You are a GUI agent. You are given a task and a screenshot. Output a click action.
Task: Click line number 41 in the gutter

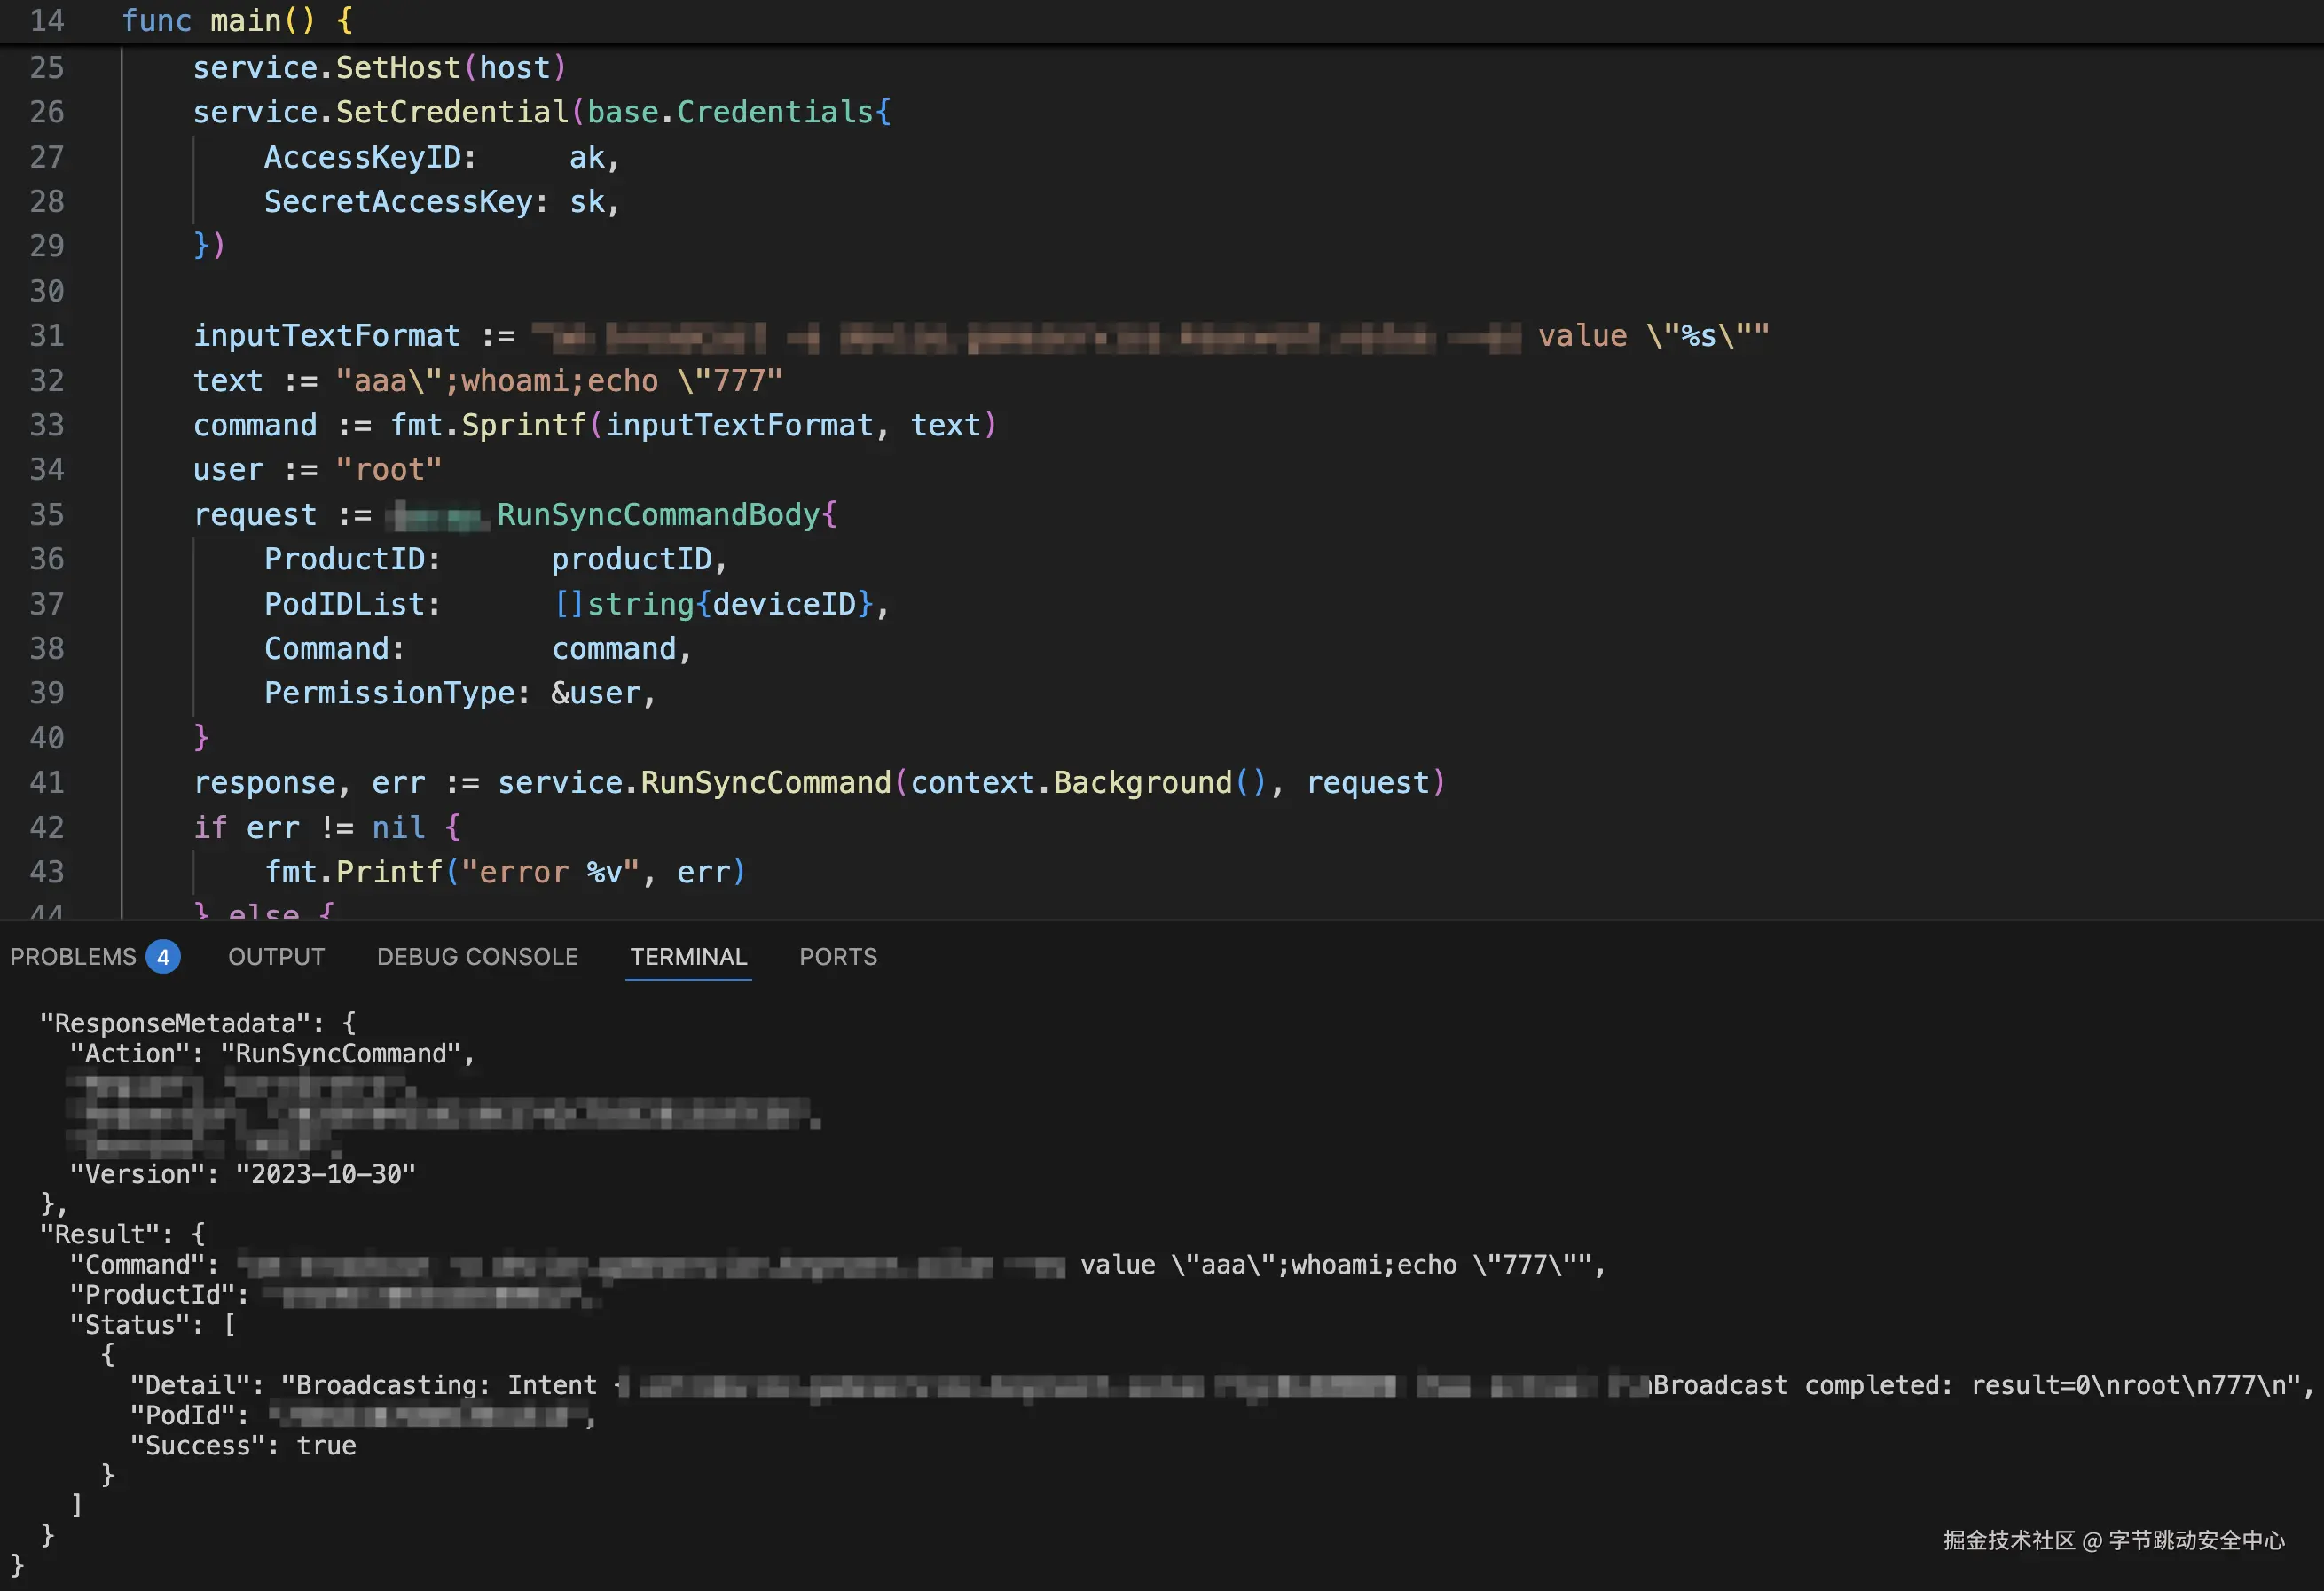(x=46, y=782)
